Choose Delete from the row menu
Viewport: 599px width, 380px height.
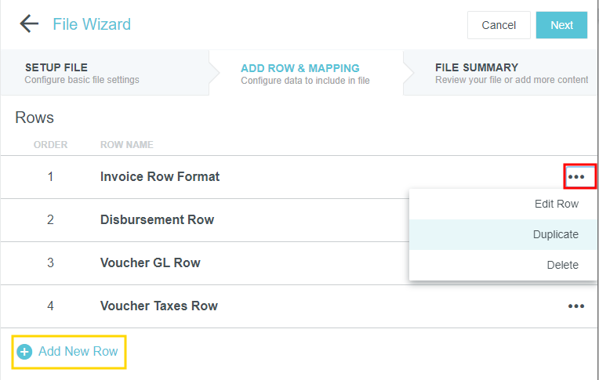pyautogui.click(x=562, y=265)
